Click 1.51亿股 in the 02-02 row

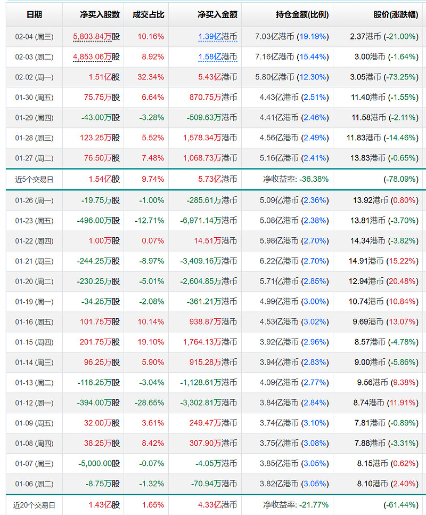tap(104, 77)
